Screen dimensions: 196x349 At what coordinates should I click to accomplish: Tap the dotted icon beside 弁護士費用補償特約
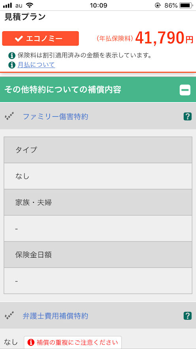(9, 316)
